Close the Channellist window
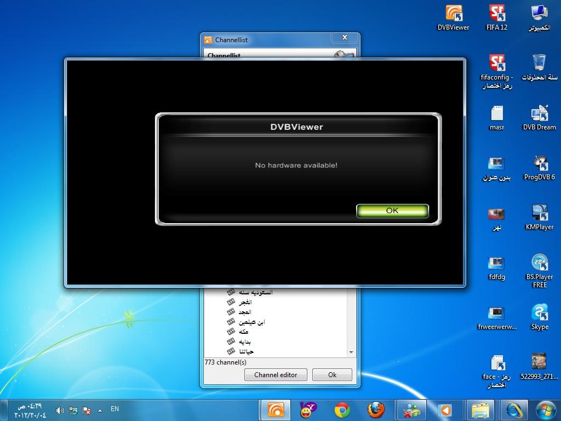The image size is (561, 421). [345, 37]
